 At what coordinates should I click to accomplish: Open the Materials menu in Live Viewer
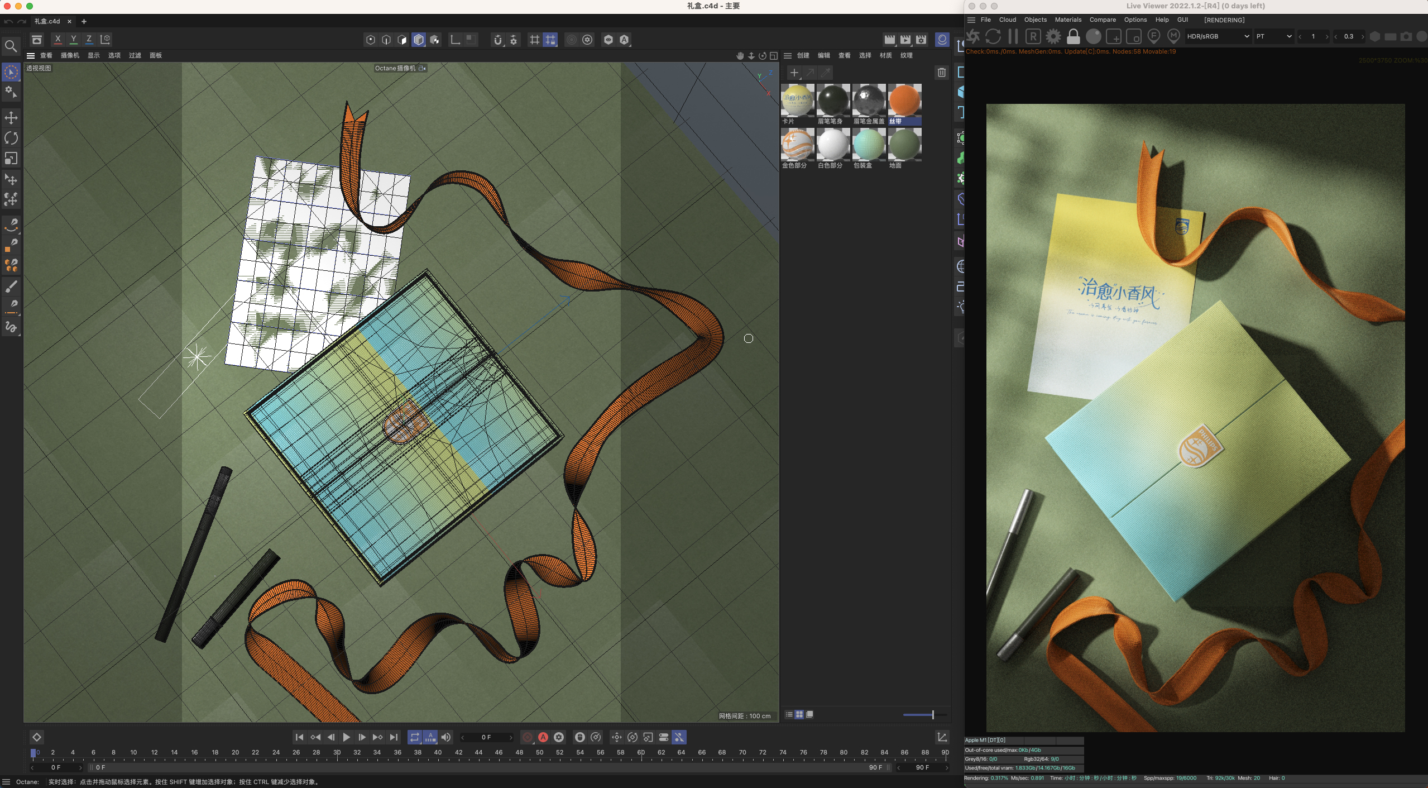1067,20
